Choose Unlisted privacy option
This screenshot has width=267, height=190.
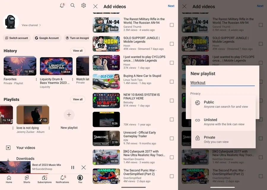point(223,122)
